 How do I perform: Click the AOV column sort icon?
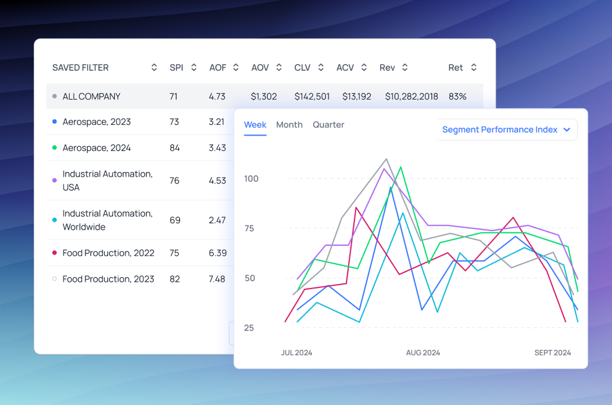click(279, 67)
